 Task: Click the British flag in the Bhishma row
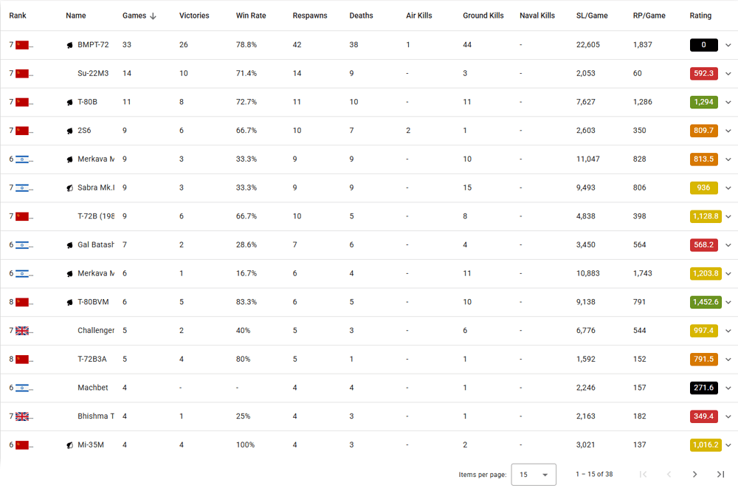[22, 416]
